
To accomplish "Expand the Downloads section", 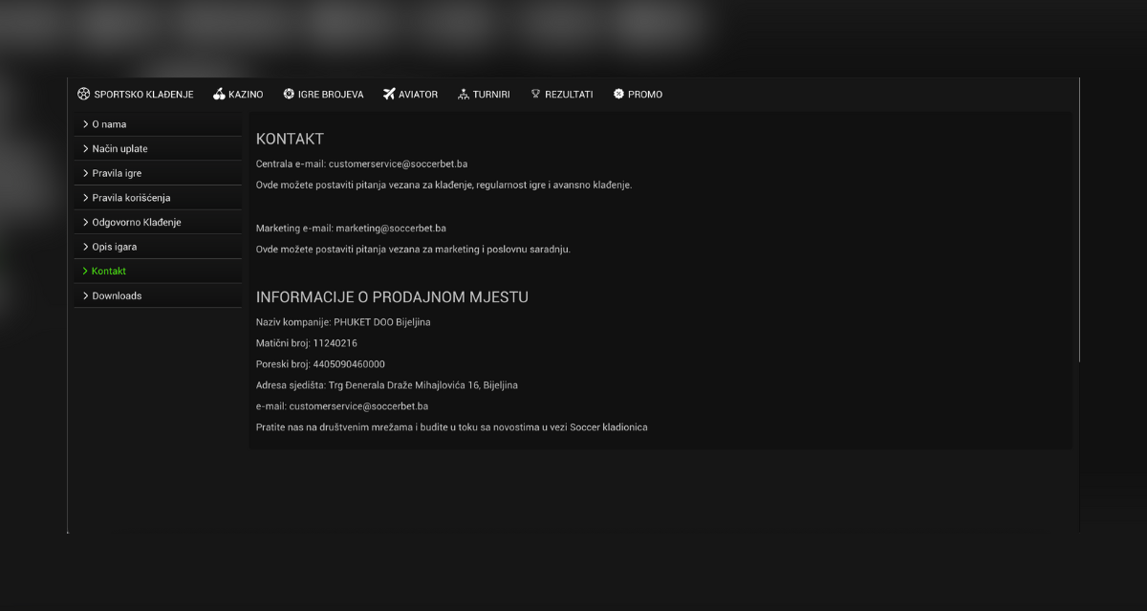I will click(x=115, y=295).
